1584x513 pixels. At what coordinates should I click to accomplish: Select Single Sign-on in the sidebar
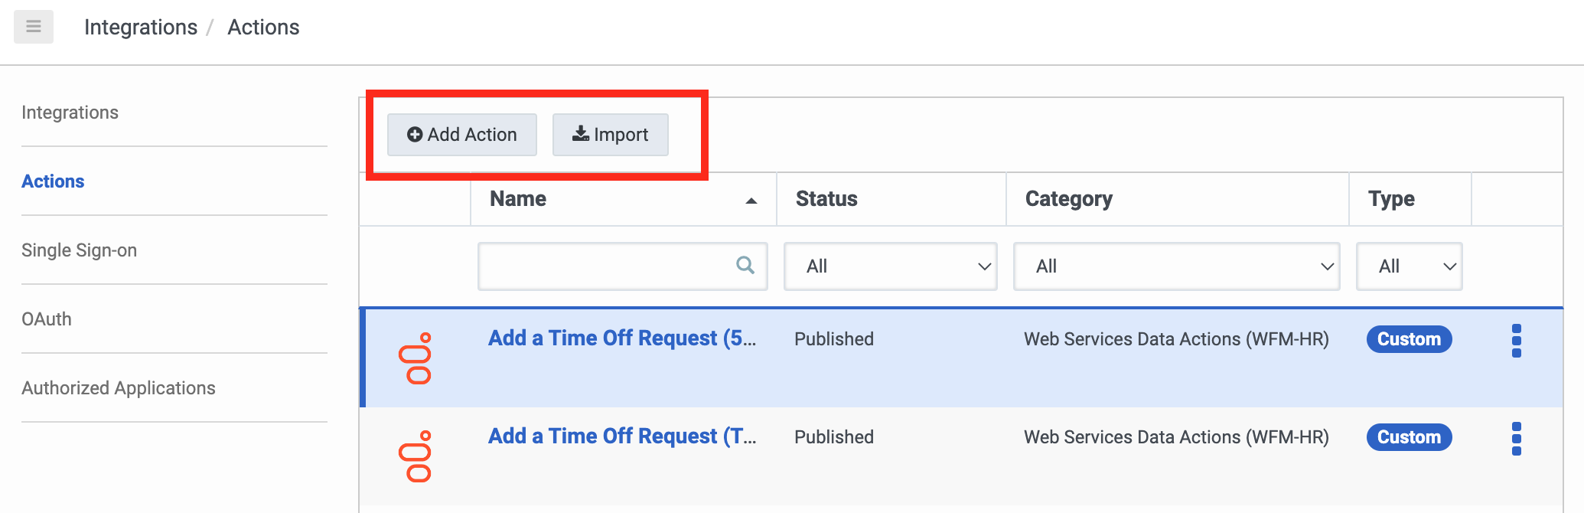pos(79,250)
